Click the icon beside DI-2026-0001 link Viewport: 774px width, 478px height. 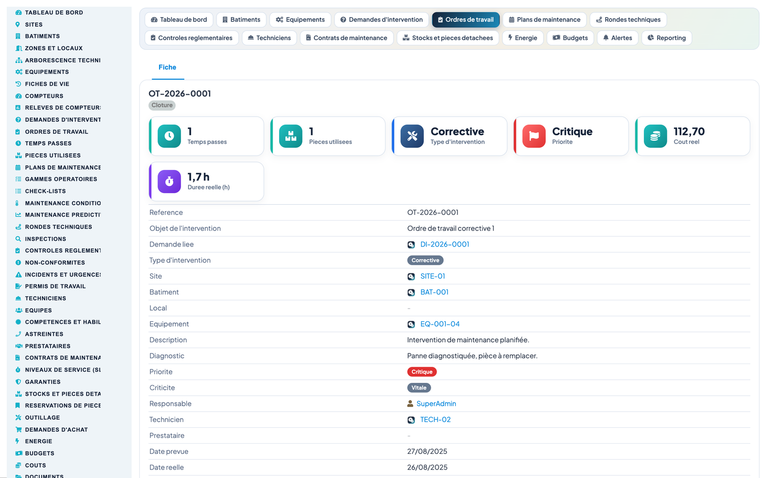pos(411,244)
